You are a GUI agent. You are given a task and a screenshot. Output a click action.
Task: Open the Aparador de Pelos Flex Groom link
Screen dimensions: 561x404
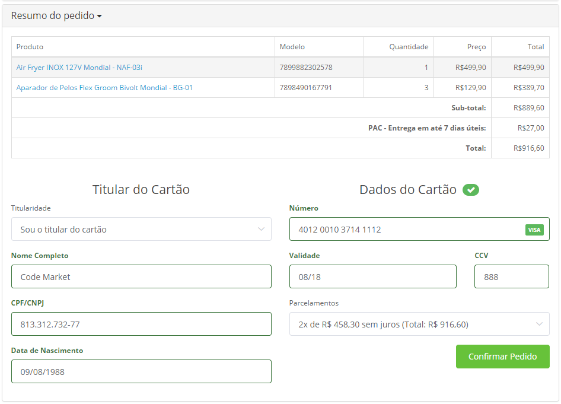click(x=104, y=88)
